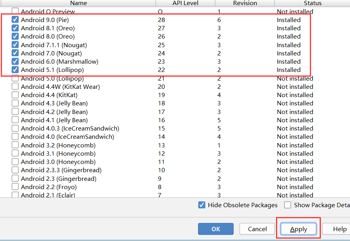Select the "Android 2.2 (Froyo)" name text
Image resolution: width=350 pixels, height=241 pixels.
(x=49, y=187)
